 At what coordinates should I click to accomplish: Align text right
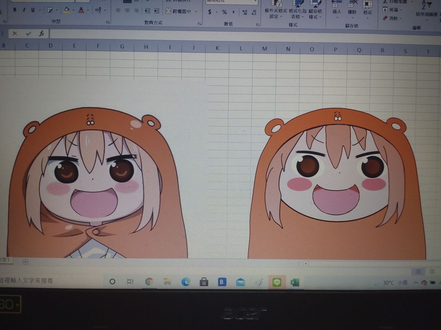coord(136,11)
